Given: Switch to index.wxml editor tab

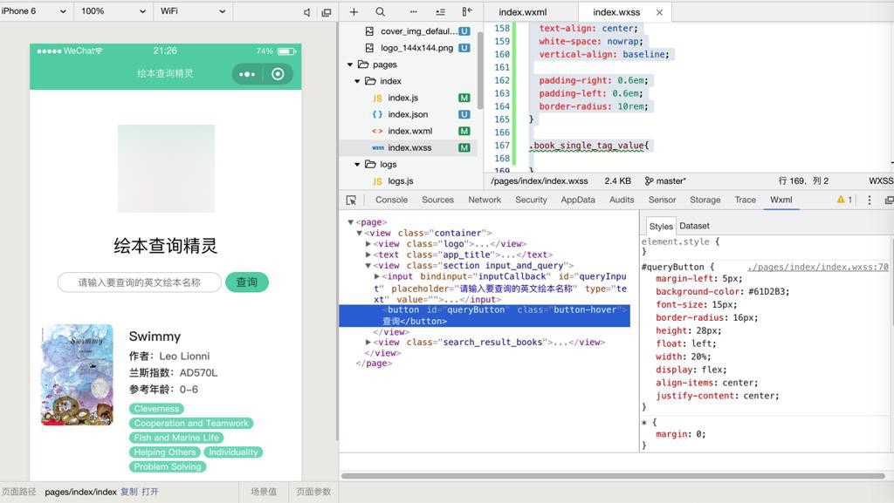Looking at the screenshot, I should (x=522, y=12).
